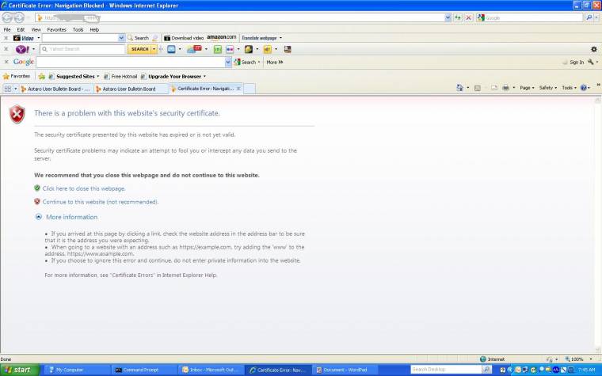Open the Safety dropdown menu
602x376 pixels.
coord(548,88)
